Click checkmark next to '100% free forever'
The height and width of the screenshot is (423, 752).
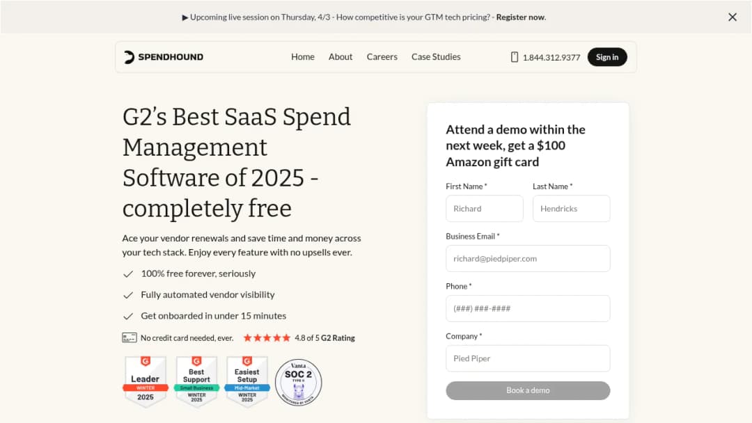[127, 274]
